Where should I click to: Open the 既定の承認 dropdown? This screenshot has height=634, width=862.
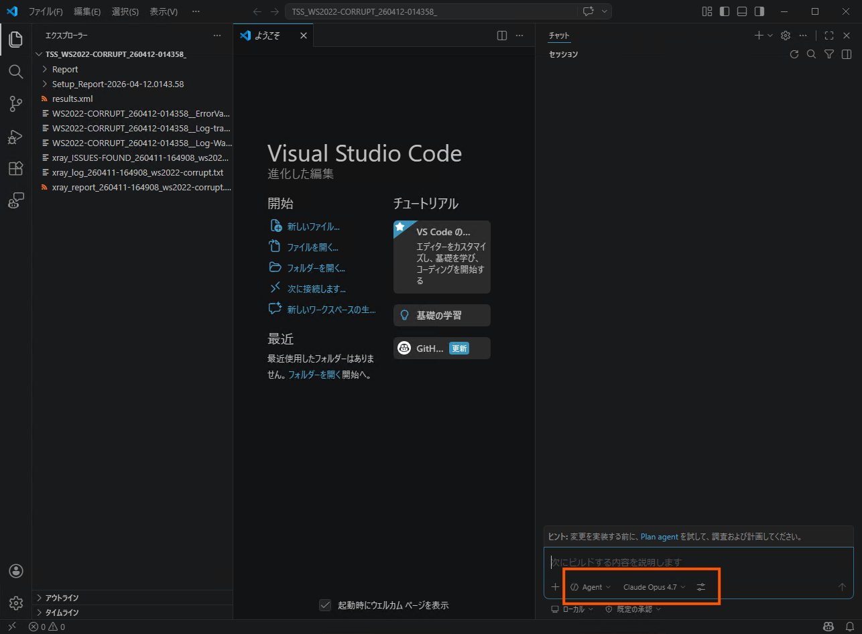pyautogui.click(x=633, y=609)
